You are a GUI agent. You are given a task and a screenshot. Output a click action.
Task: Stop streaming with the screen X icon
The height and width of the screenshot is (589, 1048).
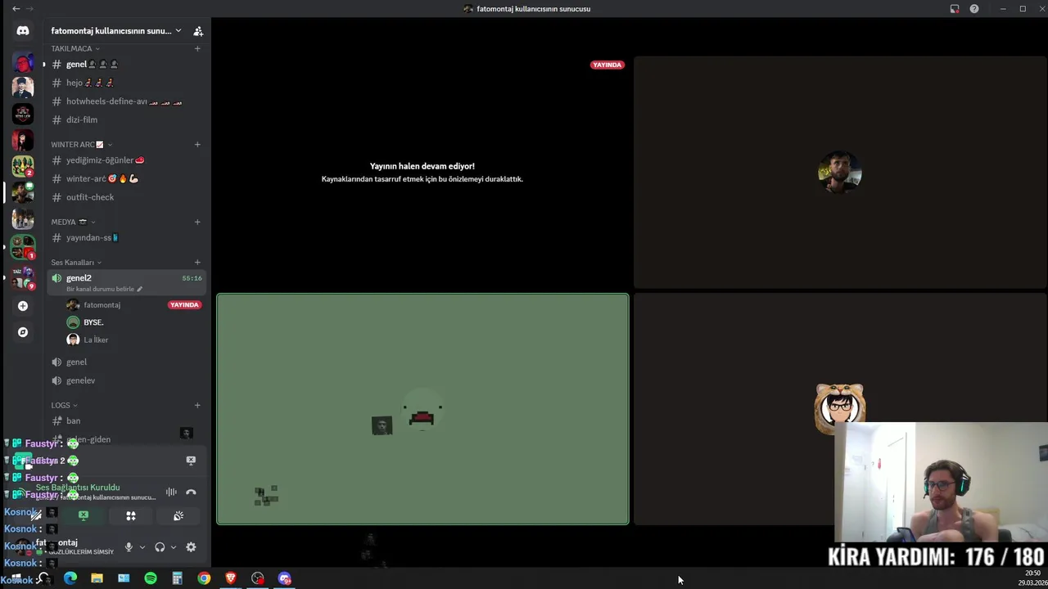191,461
